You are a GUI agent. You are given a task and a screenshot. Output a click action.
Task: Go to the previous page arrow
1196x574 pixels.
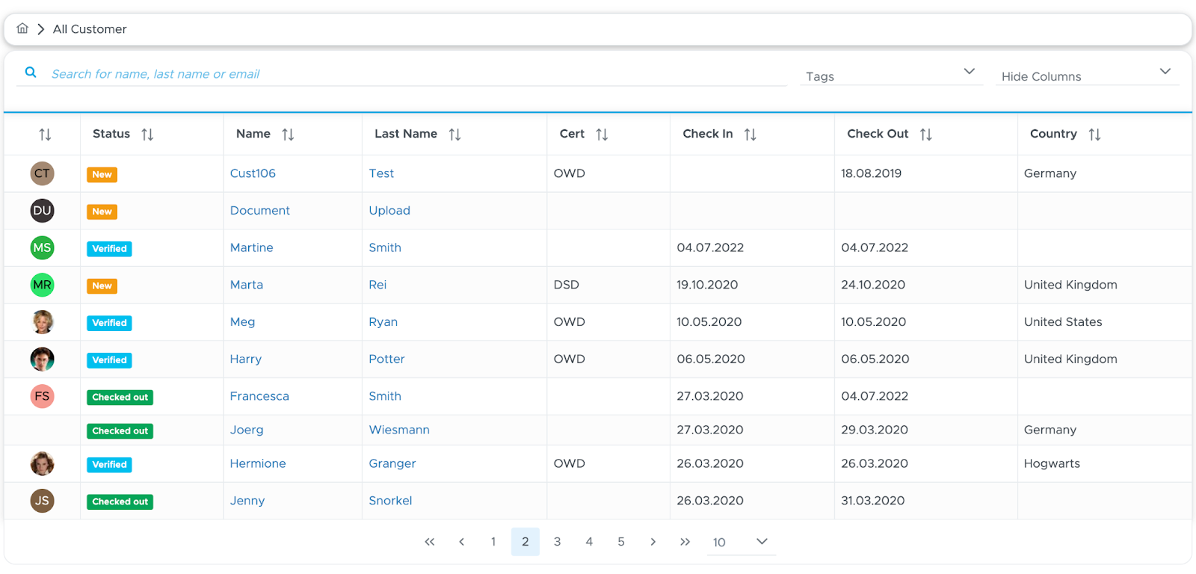462,542
